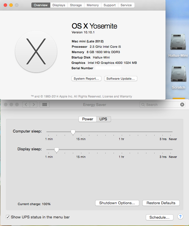Select the Service tab
The width and height of the screenshot is (189, 226).
[126, 5]
